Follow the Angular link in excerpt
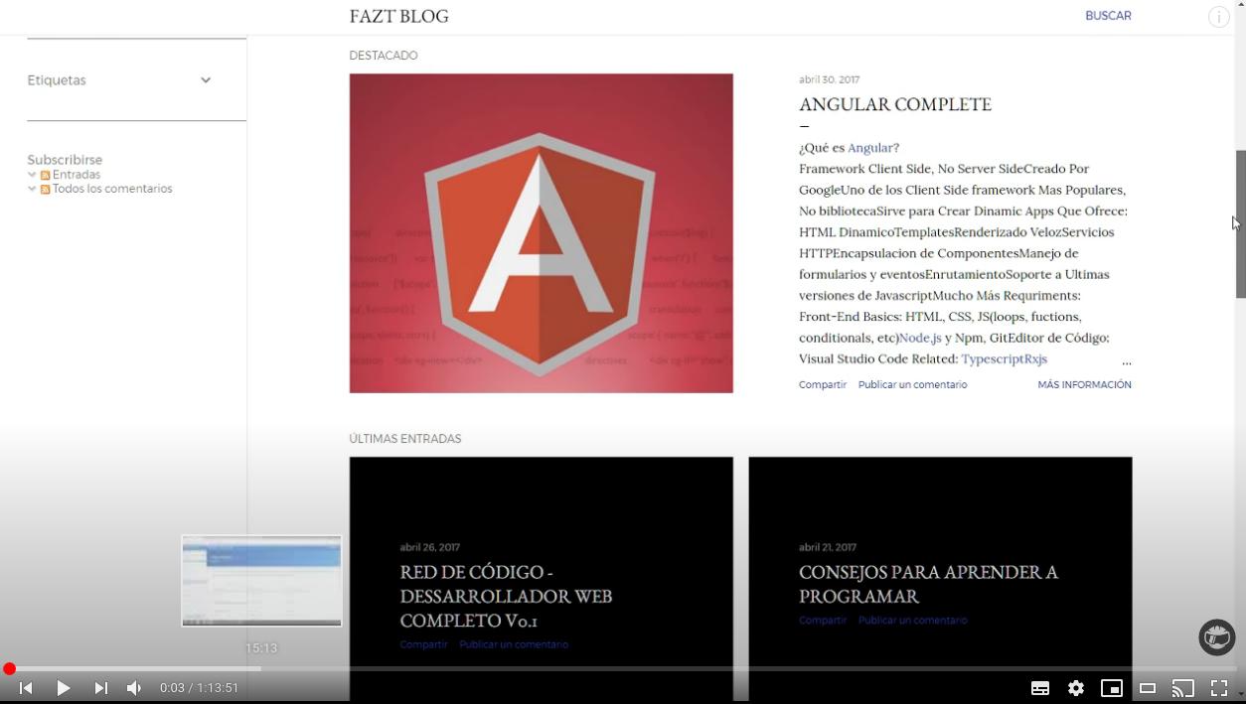 pyautogui.click(x=869, y=148)
